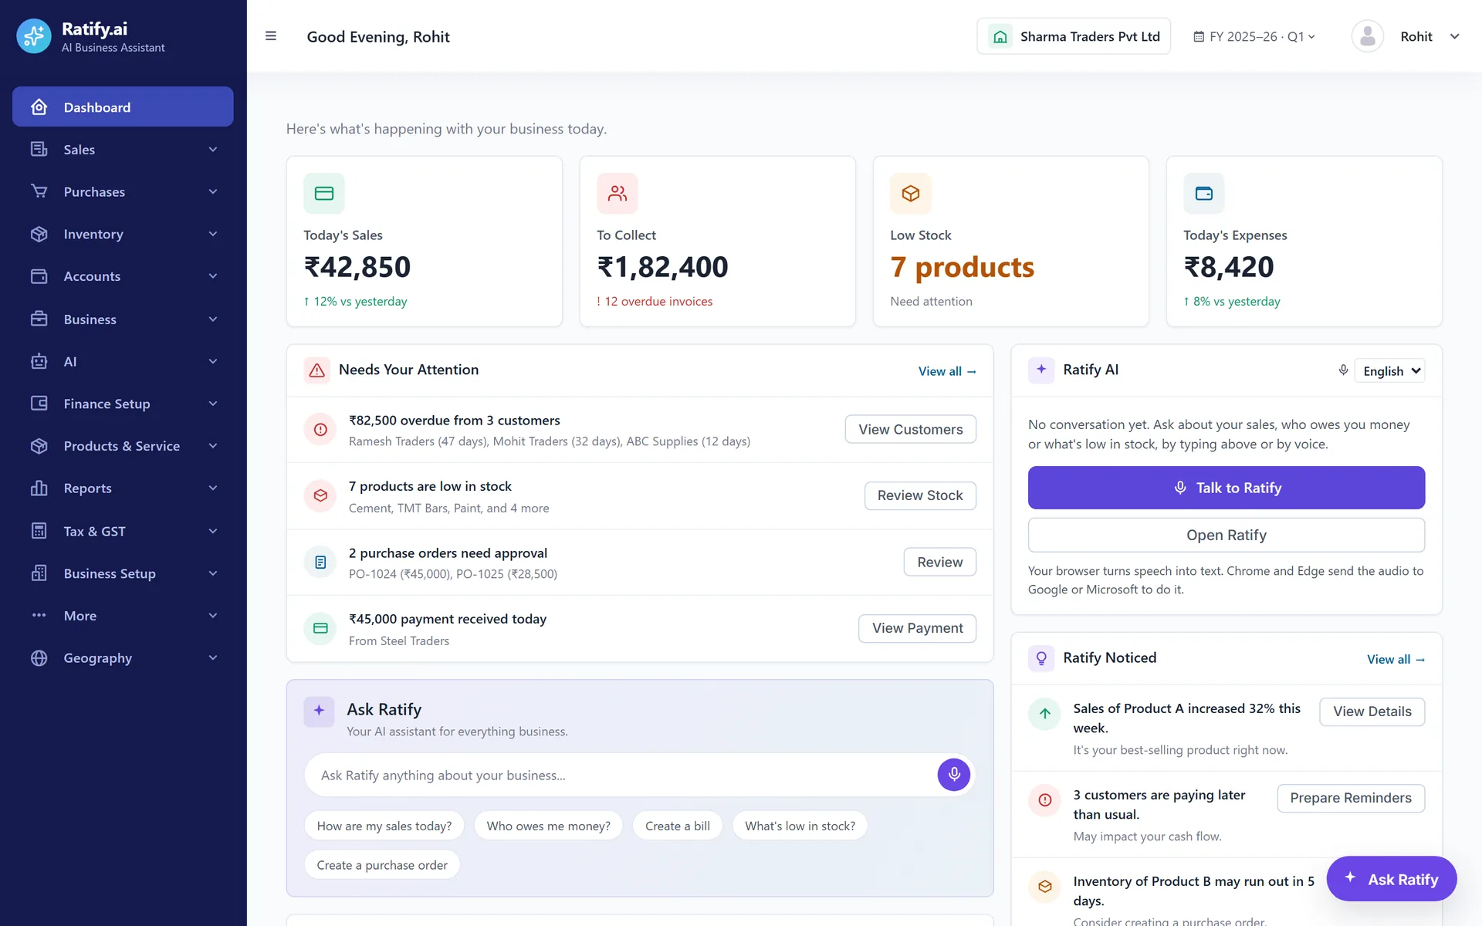
Task: Select the 'Who owes me money?' suggestion
Action: pos(548,826)
